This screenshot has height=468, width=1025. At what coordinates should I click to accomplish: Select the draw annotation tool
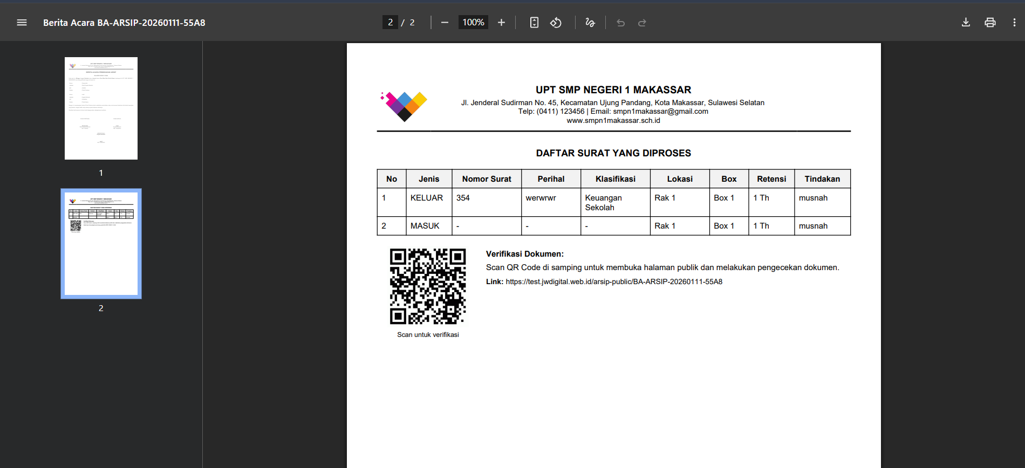(590, 23)
